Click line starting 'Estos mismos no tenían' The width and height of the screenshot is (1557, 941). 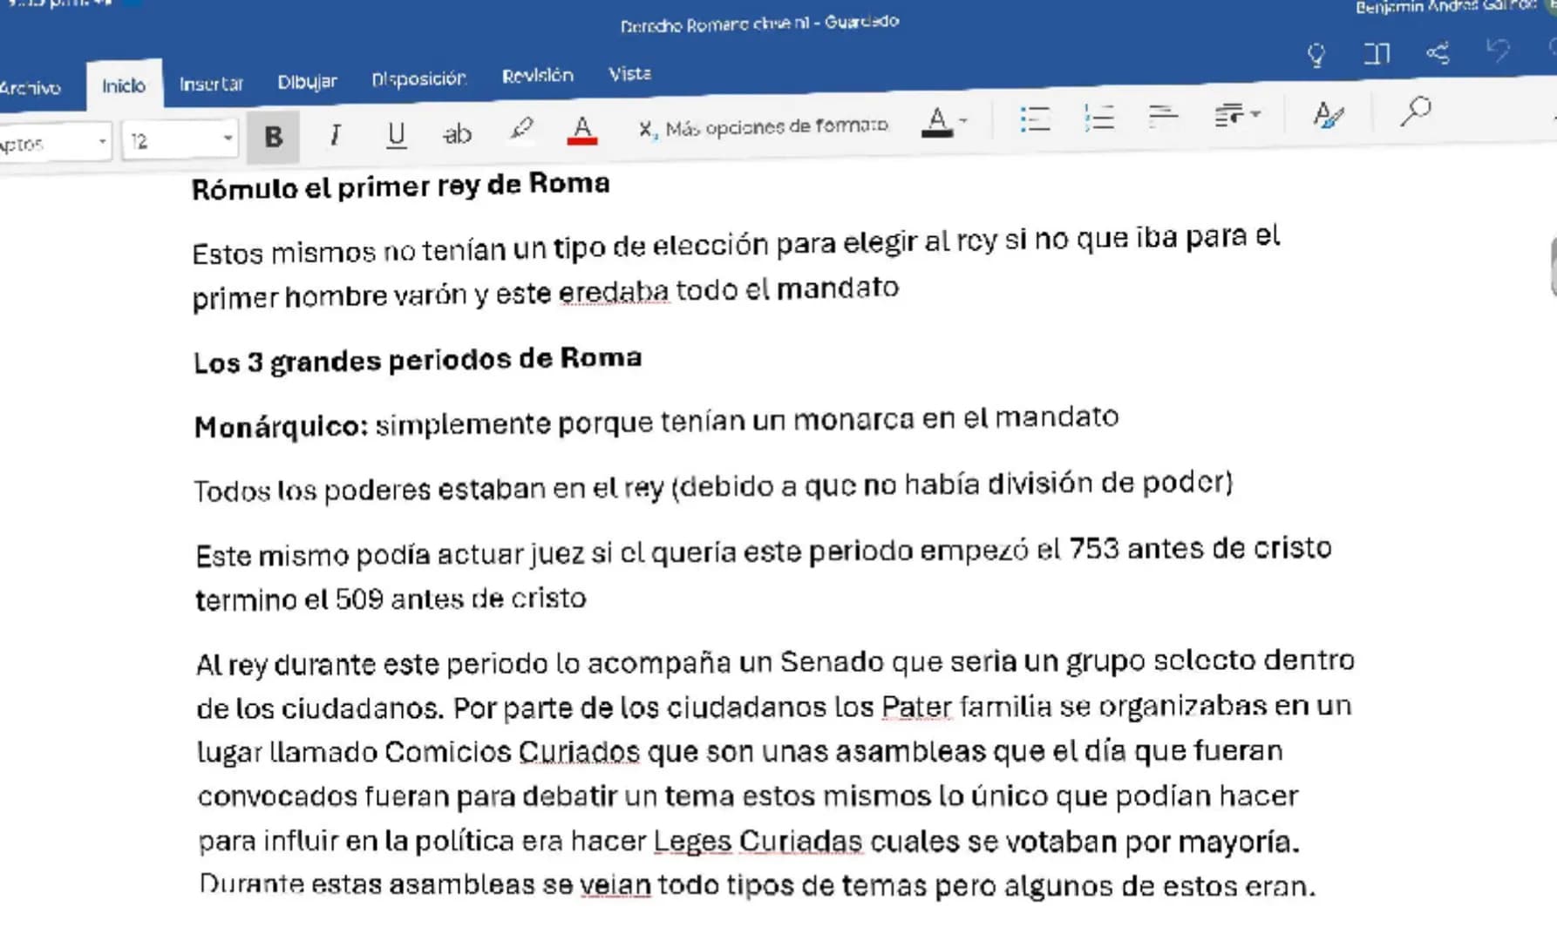736,245
